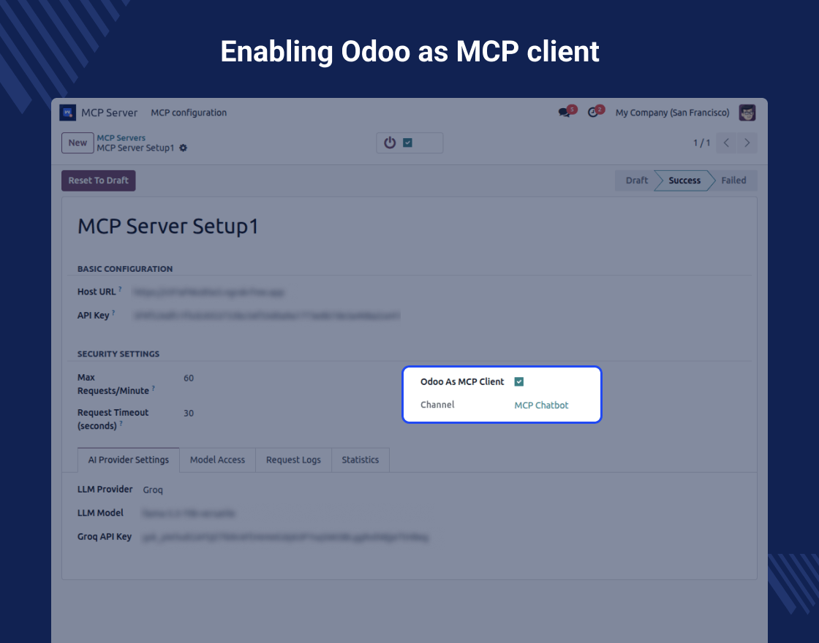Screen dimensions: 819x643
Task: Show Host URL help tooltip icon
Action: pyautogui.click(x=120, y=289)
